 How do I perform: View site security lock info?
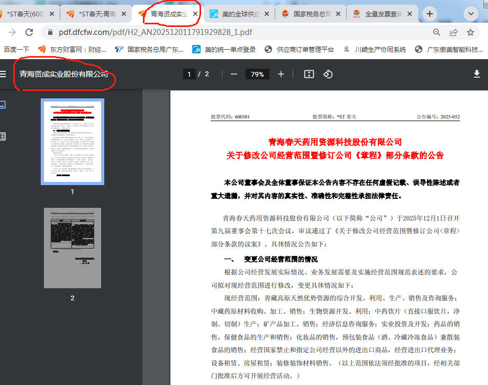coord(50,32)
